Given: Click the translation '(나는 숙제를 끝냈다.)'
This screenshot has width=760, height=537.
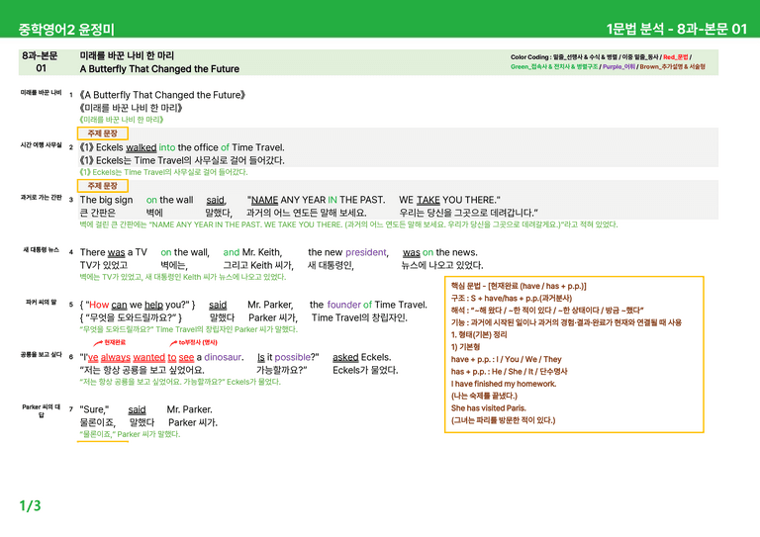Looking at the screenshot, I should click(x=484, y=396).
